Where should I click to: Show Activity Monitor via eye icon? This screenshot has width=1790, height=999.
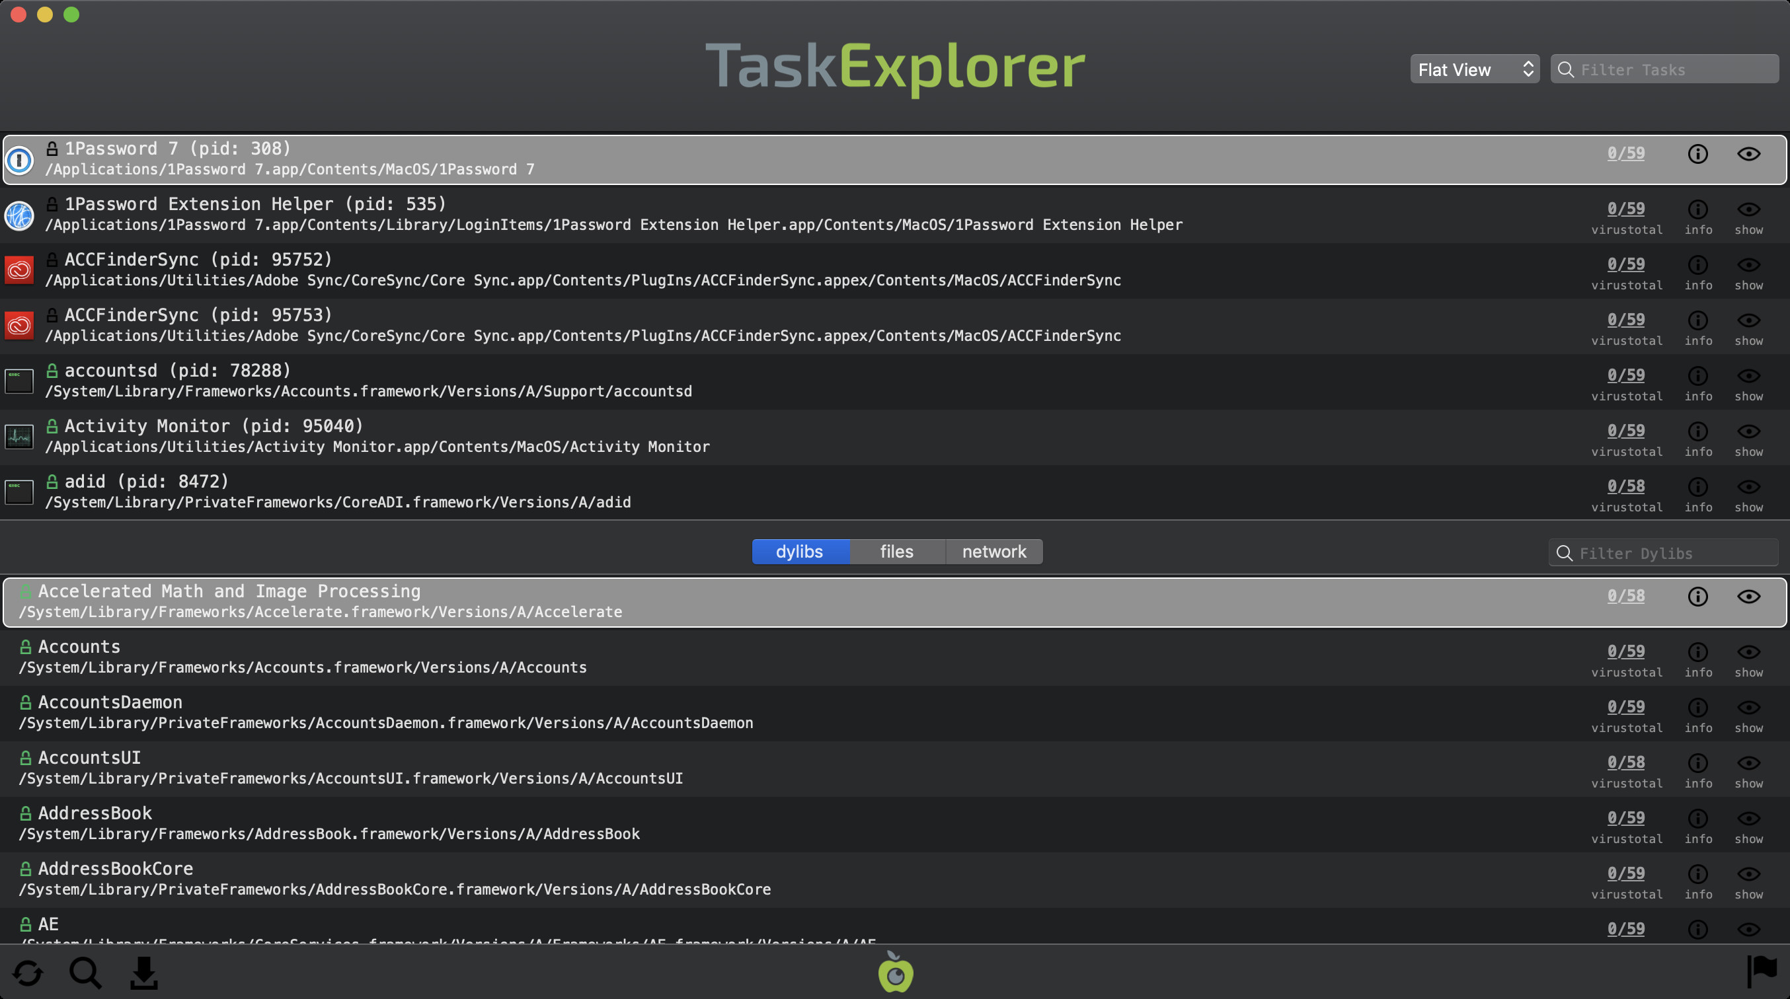(1748, 431)
